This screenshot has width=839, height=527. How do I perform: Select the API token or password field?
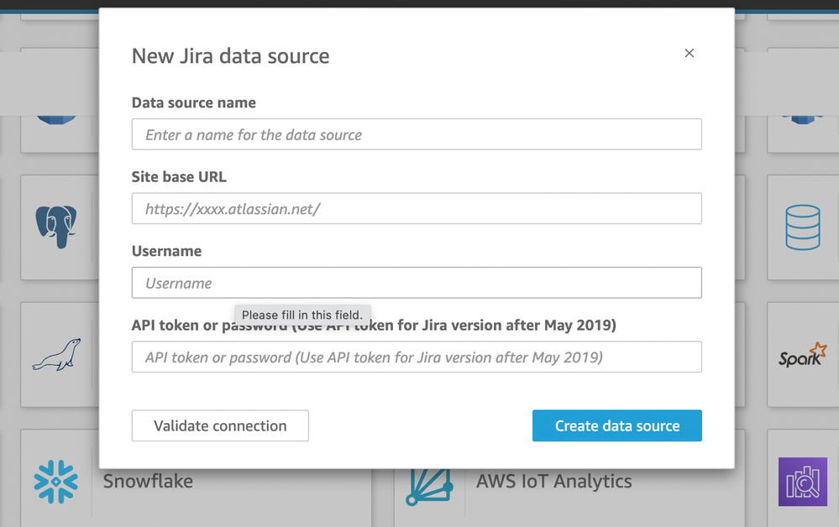click(x=417, y=357)
